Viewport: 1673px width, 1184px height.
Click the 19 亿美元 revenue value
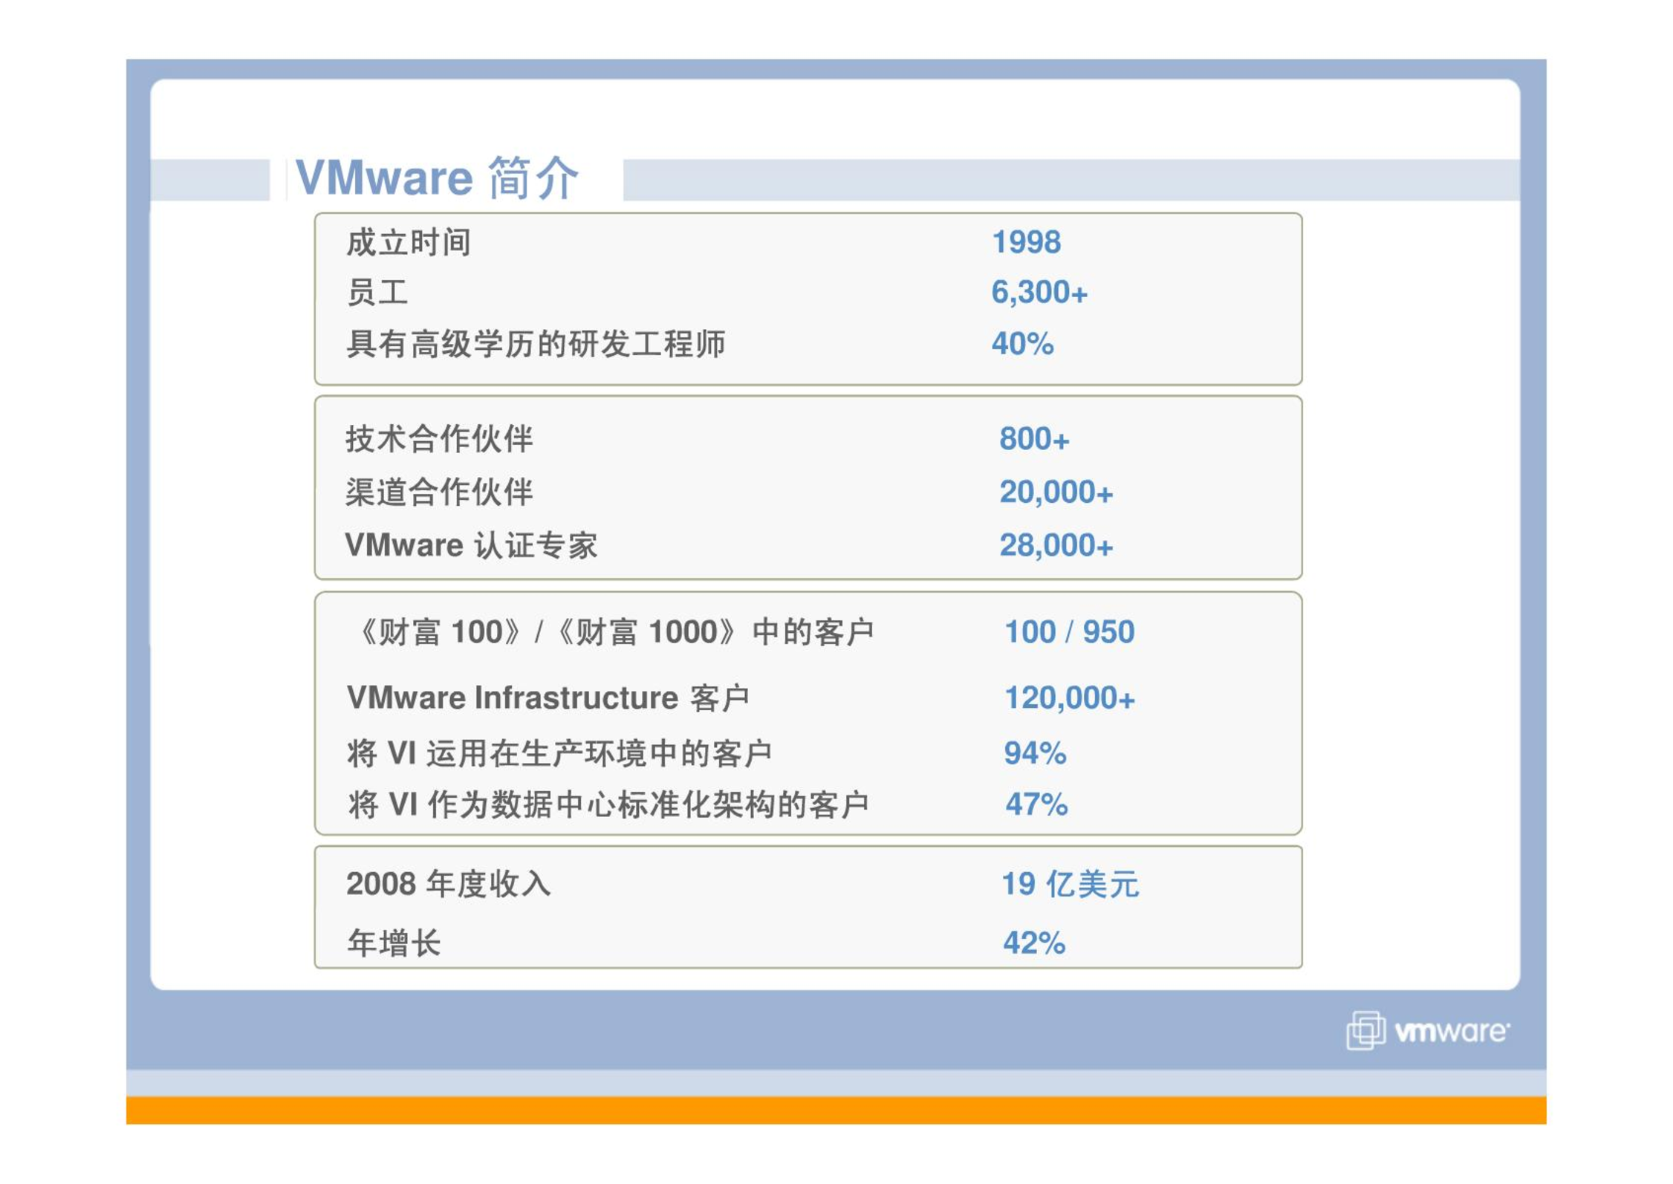point(1069,884)
